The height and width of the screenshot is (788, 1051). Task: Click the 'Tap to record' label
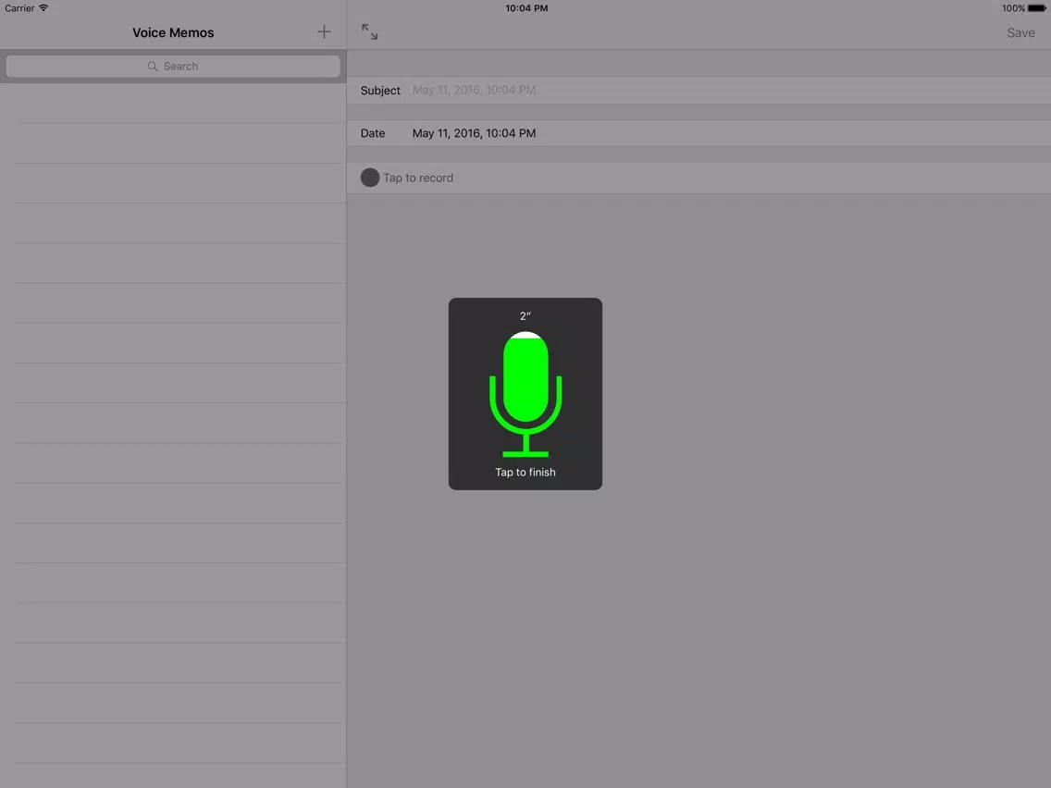(x=418, y=179)
